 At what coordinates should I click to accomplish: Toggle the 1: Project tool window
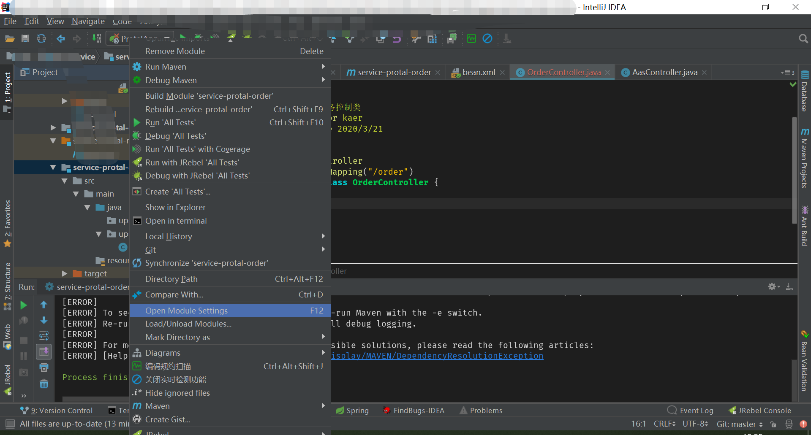(x=8, y=92)
